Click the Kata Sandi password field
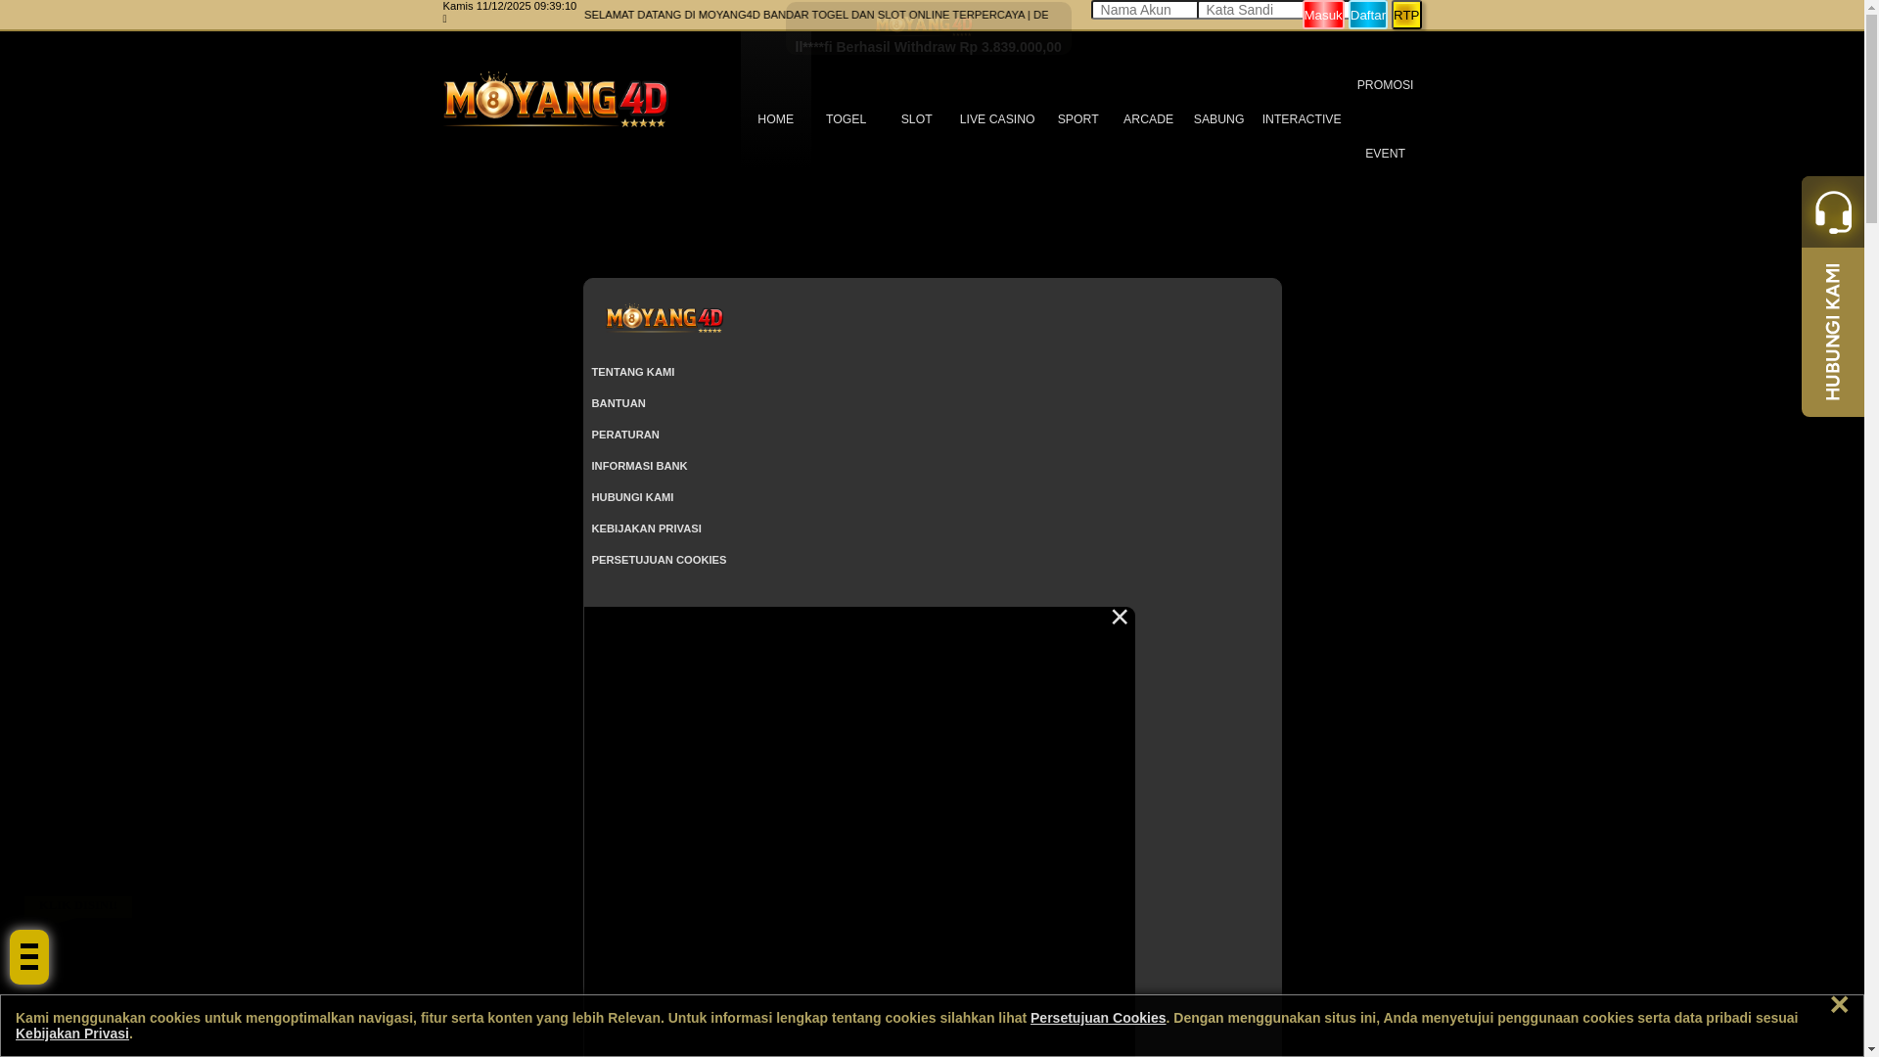 click(1251, 10)
